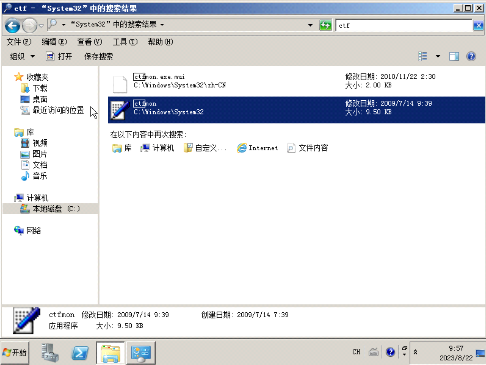Search again in 文件内容
The width and height of the screenshot is (486, 365).
(308, 148)
